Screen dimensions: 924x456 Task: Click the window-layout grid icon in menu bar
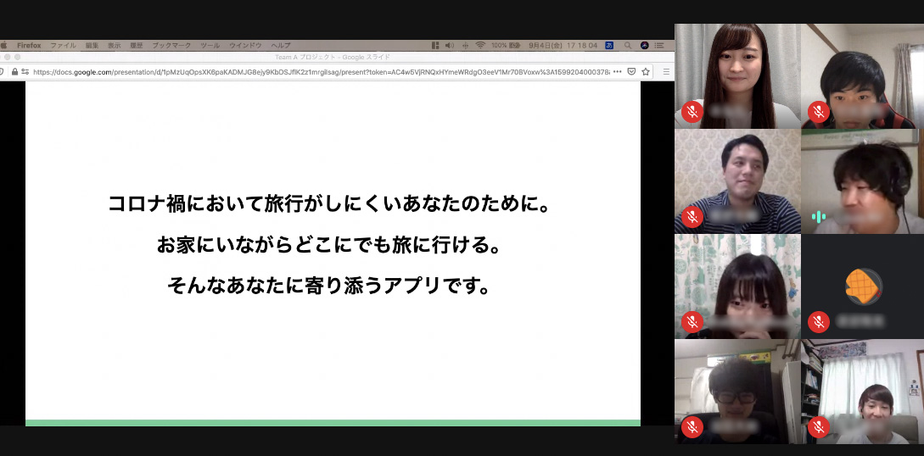pos(435,45)
